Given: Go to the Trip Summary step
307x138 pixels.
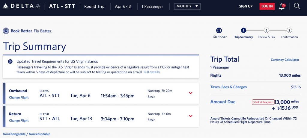Looking at the screenshot, I should [243, 31].
